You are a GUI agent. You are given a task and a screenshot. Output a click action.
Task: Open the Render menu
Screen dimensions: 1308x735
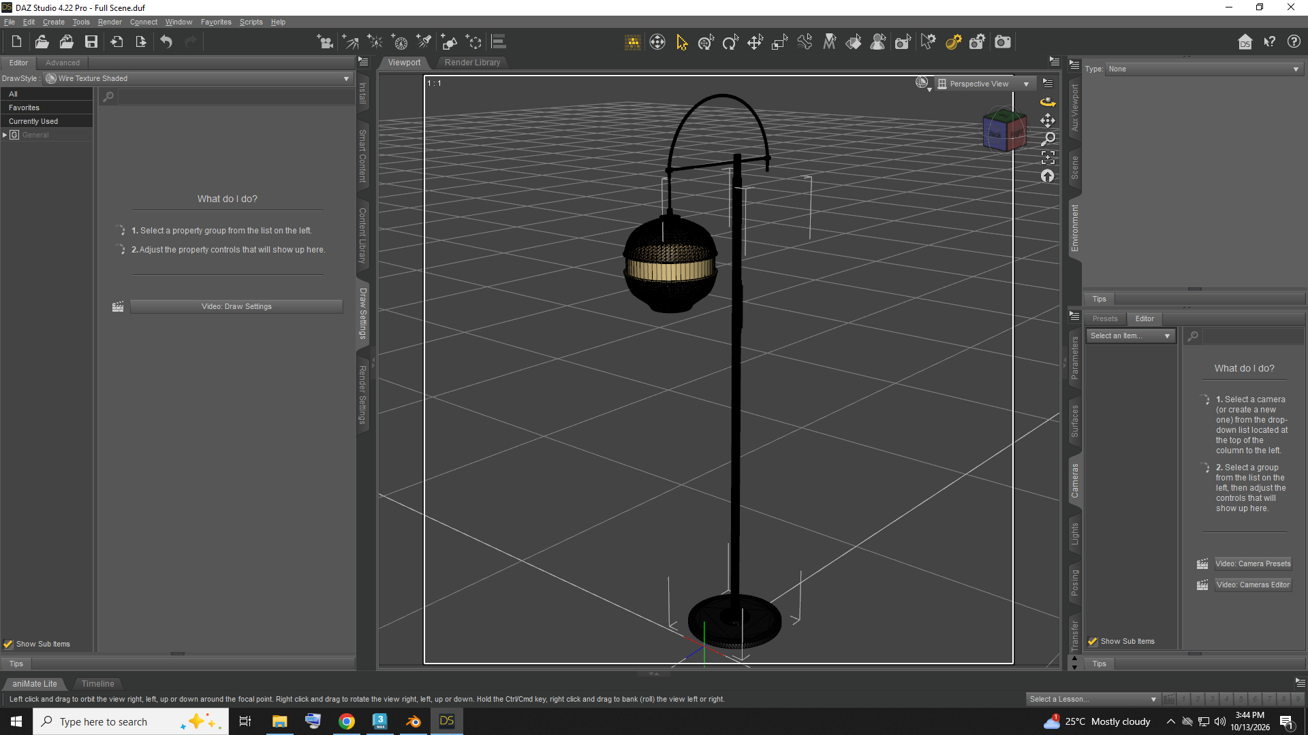point(110,22)
